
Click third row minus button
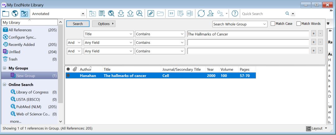point(320,51)
